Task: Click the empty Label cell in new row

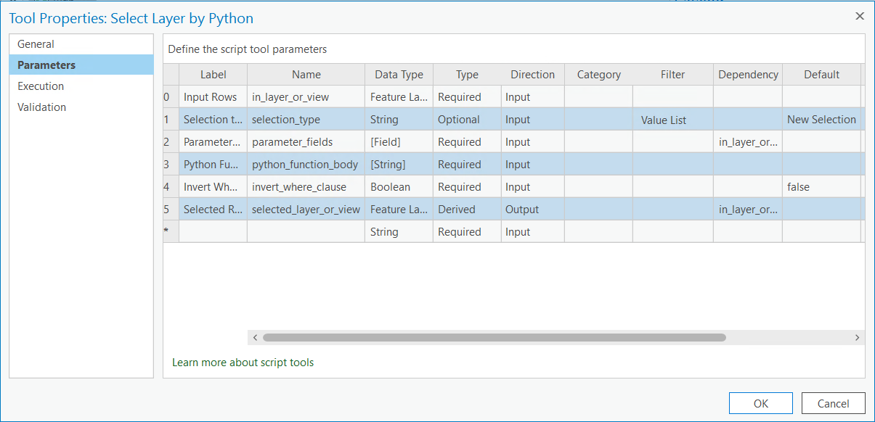Action: [x=212, y=232]
